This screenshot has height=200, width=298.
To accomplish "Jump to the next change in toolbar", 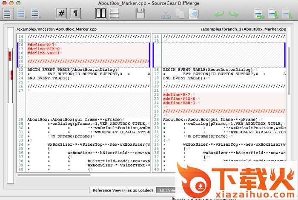I will (x=273, y=13).
